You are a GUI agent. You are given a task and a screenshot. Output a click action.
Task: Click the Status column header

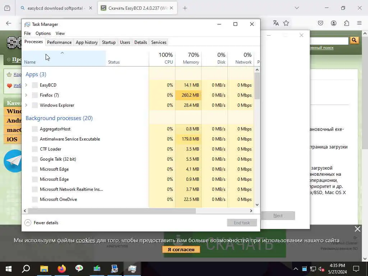coord(127,58)
